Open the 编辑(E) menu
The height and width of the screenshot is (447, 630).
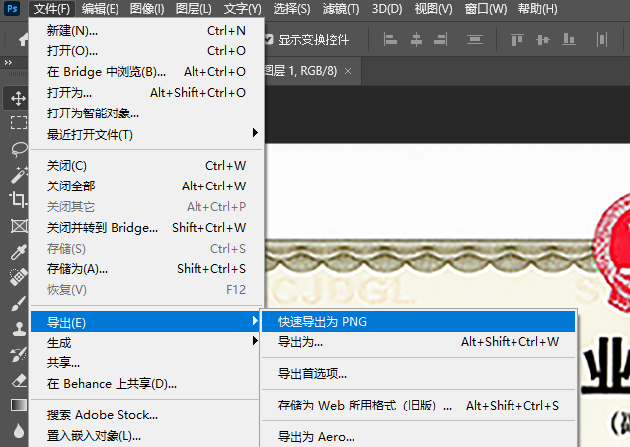[100, 9]
